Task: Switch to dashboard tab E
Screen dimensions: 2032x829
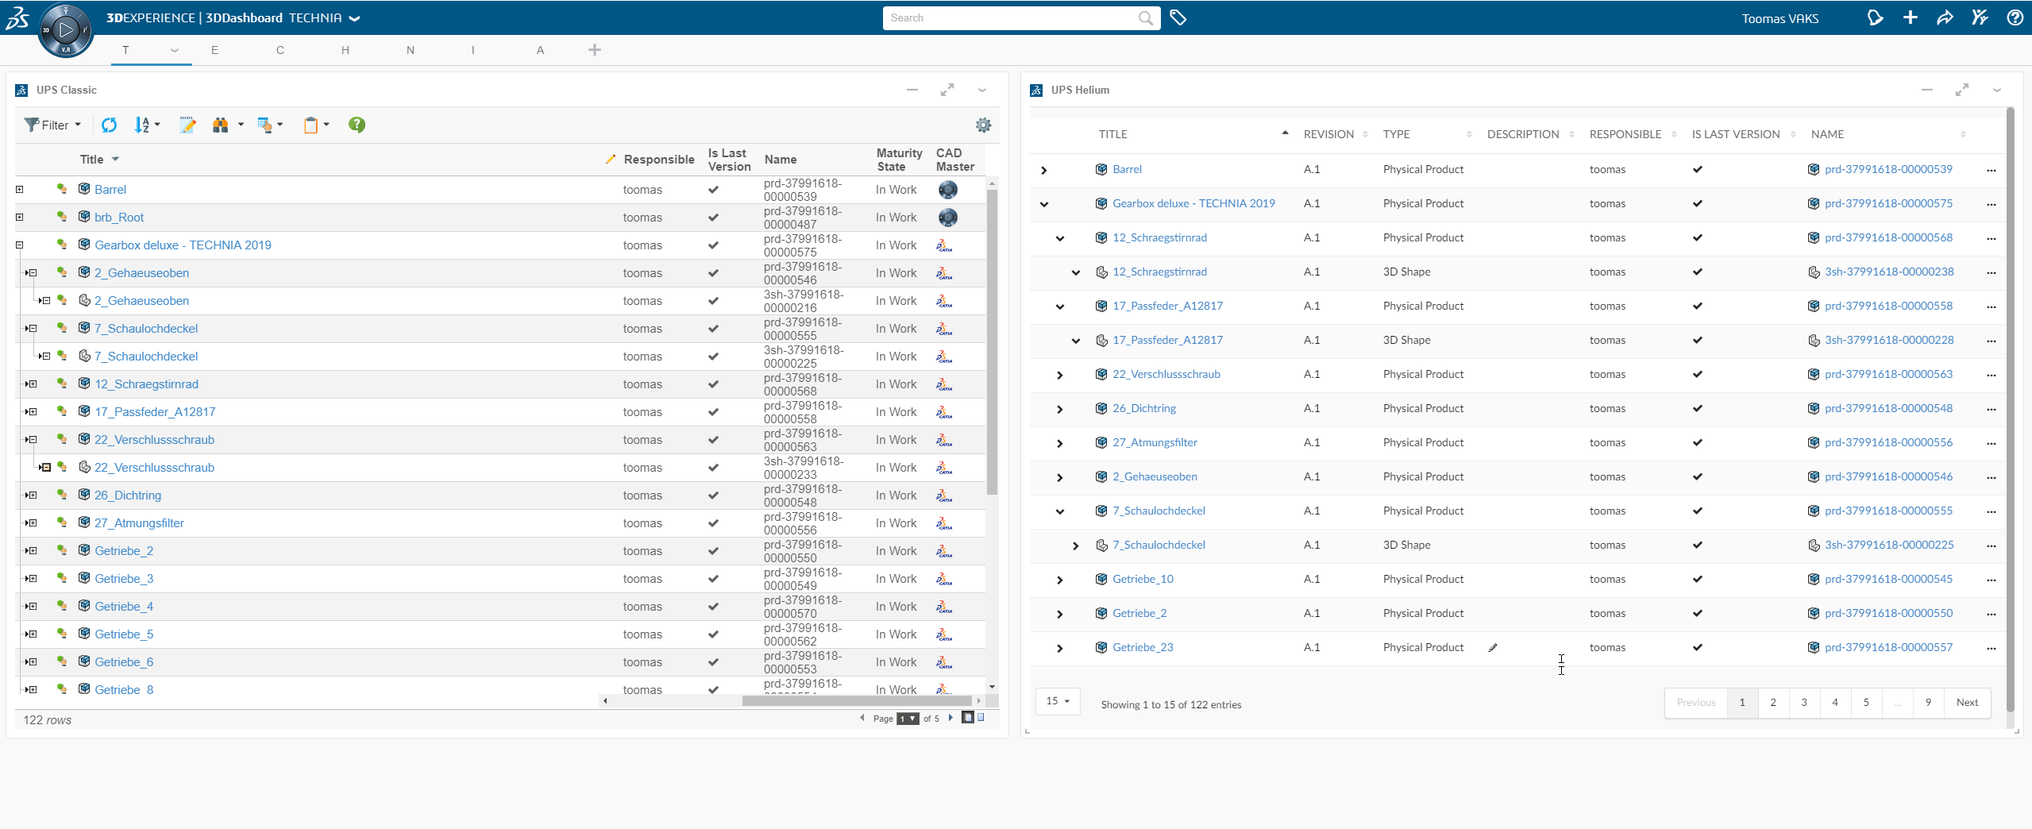Action: coord(214,50)
